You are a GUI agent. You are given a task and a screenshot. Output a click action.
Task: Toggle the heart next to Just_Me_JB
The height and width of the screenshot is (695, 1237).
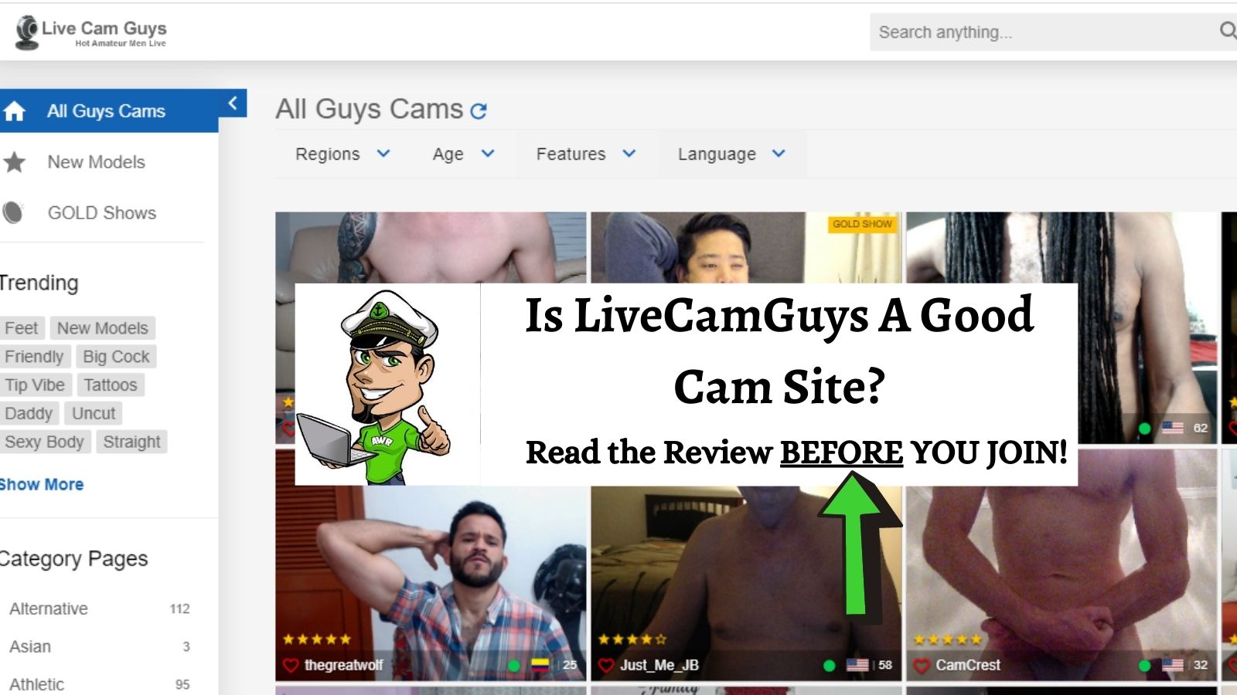click(x=606, y=665)
